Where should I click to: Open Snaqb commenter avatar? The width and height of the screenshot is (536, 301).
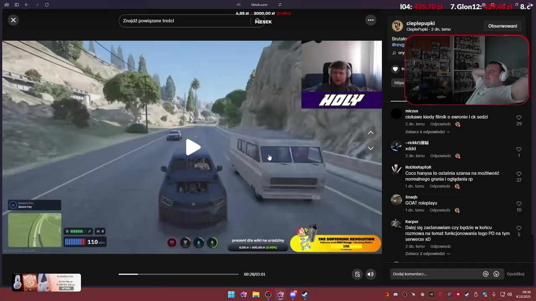[x=397, y=200]
